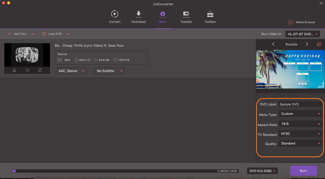Click the feedback message icon top right
Image resolution: width=325 pixels, height=179 pixels.
coord(321,3)
